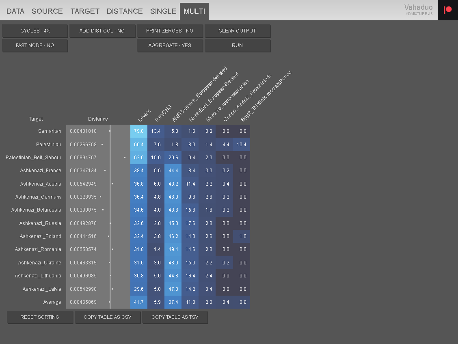Viewport: 458px width, 344px height.
Task: Click Ashkenazi_France ANF cell 44.4
Action: (173, 171)
